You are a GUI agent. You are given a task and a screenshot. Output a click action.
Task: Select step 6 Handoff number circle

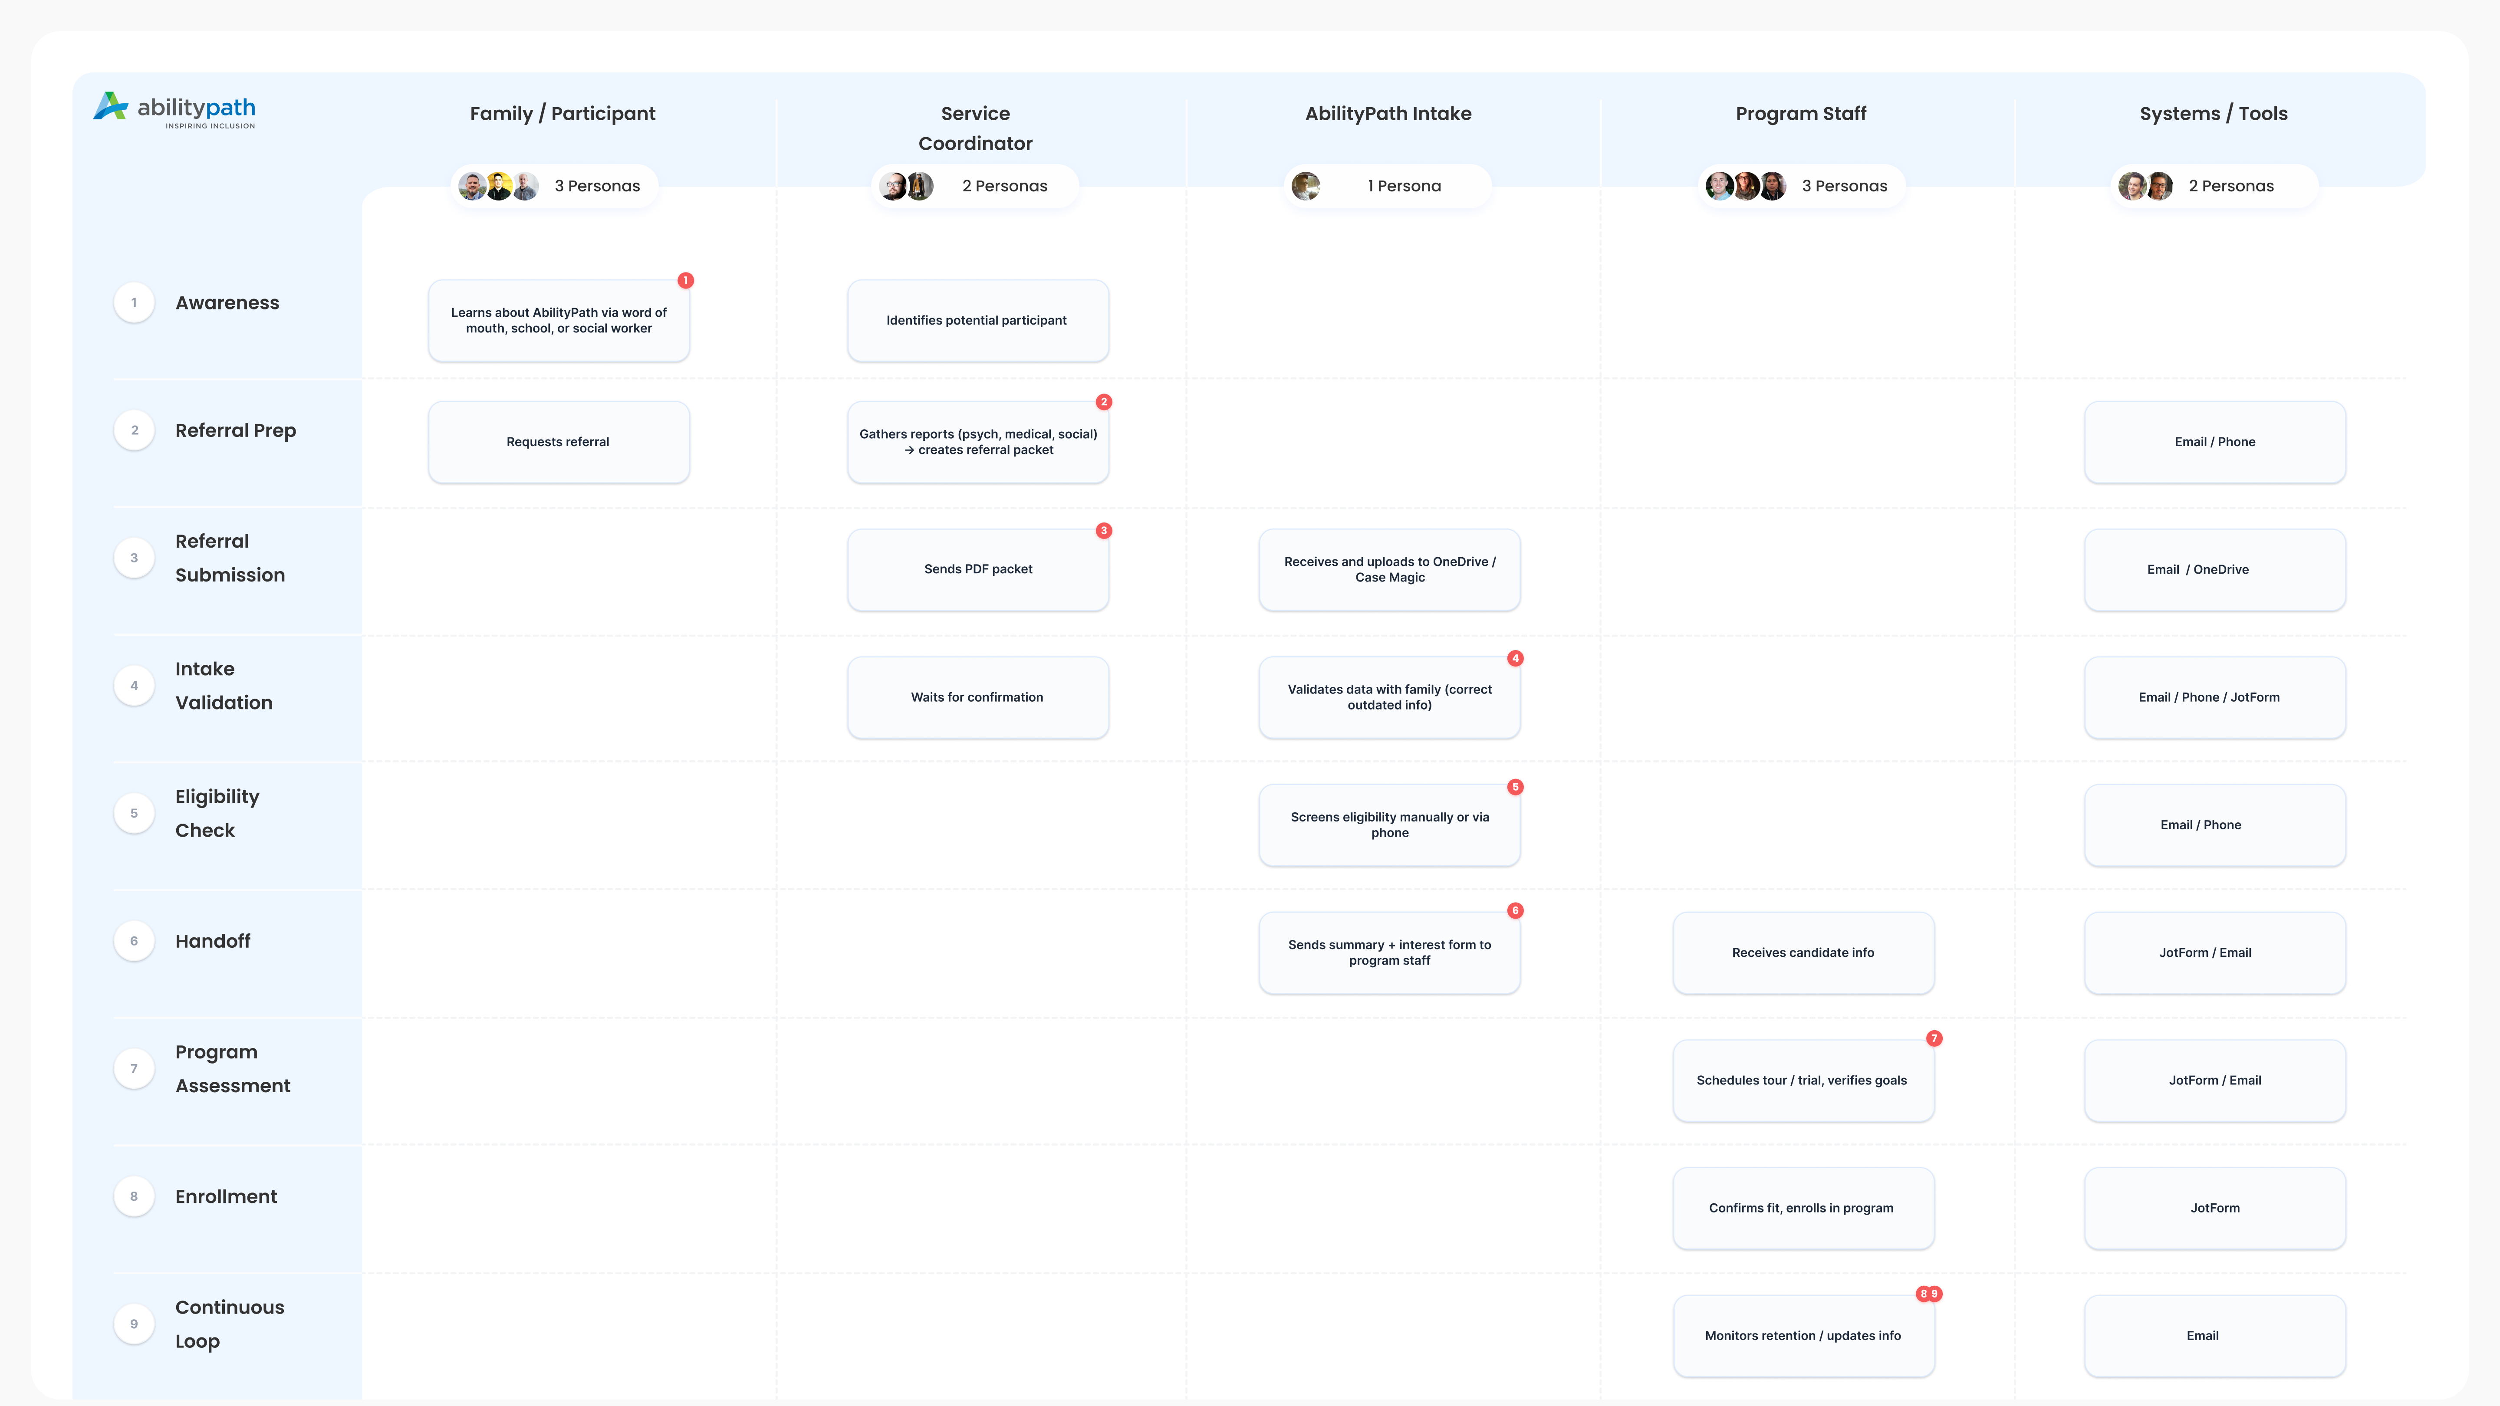click(x=134, y=941)
